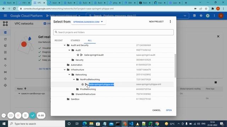Screen dimensions: 227x127
Task: Click the NEW PROJECT button
Action: coord(156,22)
